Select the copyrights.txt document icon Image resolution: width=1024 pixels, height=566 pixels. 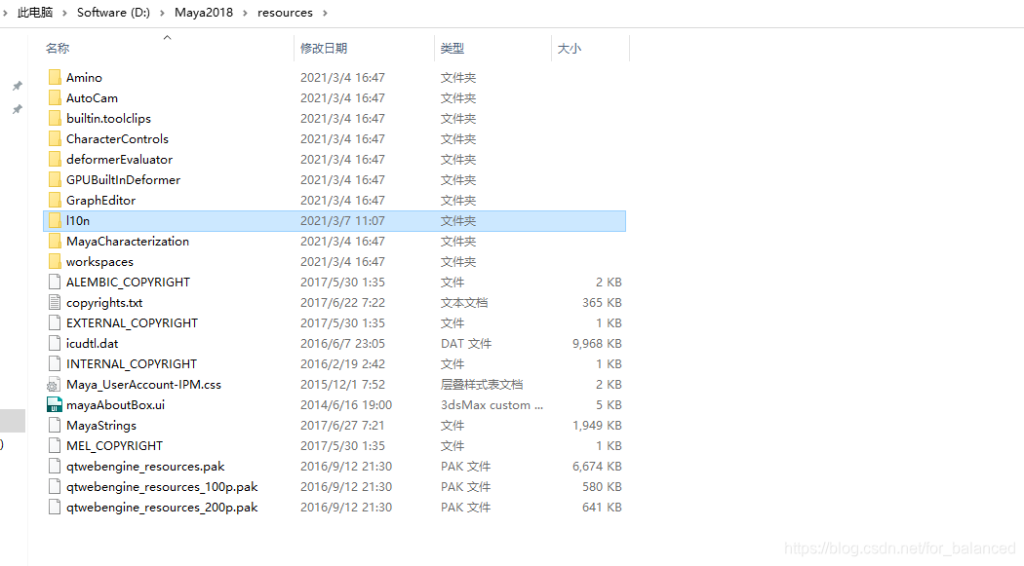[x=55, y=303]
